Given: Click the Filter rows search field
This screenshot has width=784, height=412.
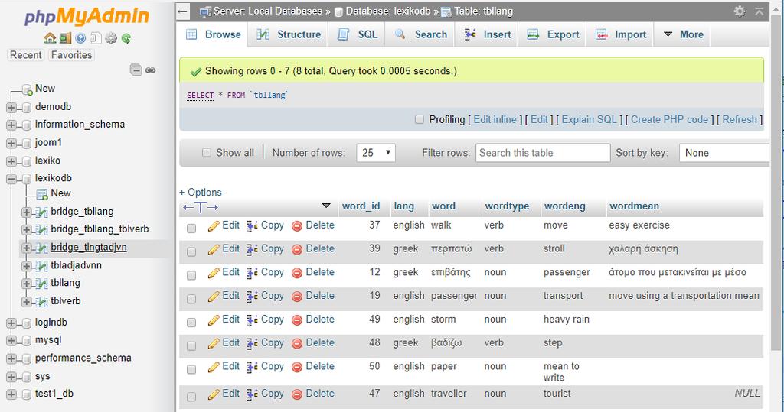Looking at the screenshot, I should (x=543, y=153).
